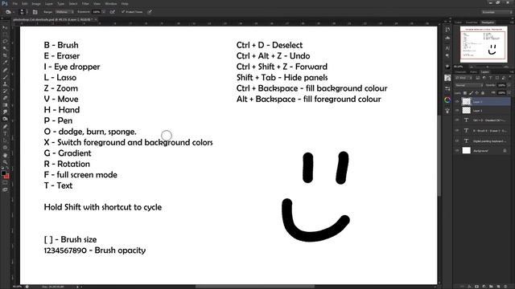
Task: Click the Navigator preview thumbnail
Action: click(484, 44)
